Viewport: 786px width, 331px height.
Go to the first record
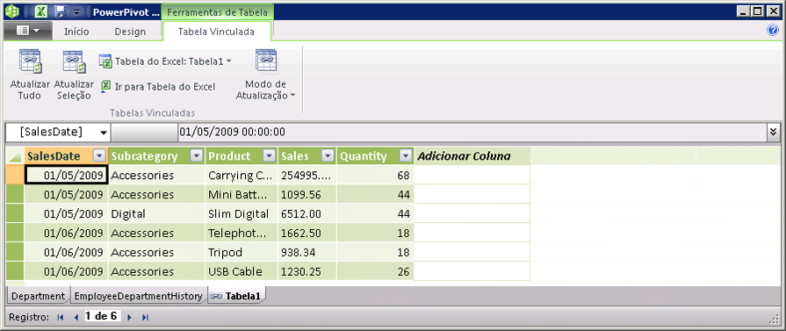click(61, 317)
